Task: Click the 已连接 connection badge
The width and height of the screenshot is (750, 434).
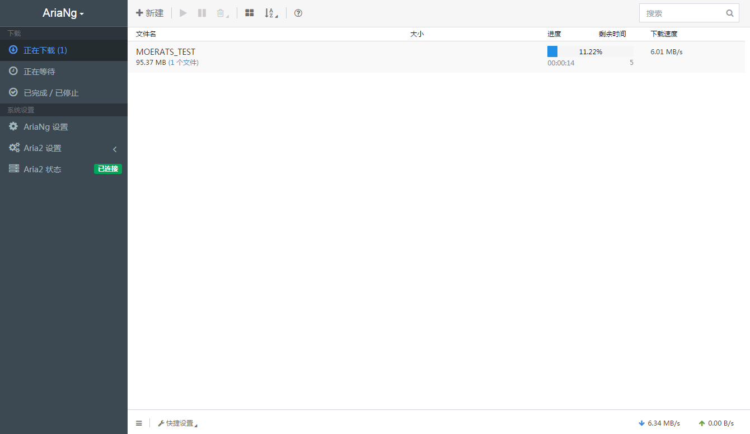Action: [108, 169]
